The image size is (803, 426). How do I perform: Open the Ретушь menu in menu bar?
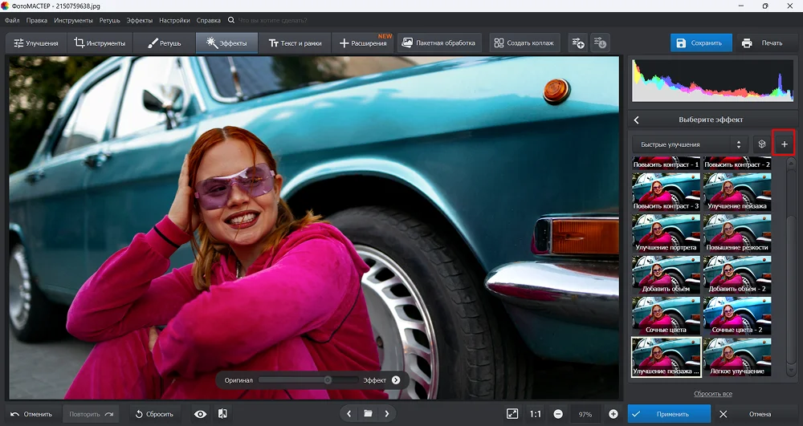click(x=109, y=20)
